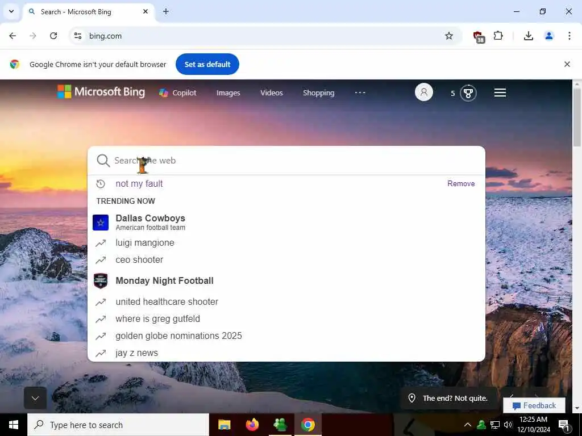Select the where is greg gutfeld suggestion
Image resolution: width=582 pixels, height=436 pixels.
[x=286, y=319]
